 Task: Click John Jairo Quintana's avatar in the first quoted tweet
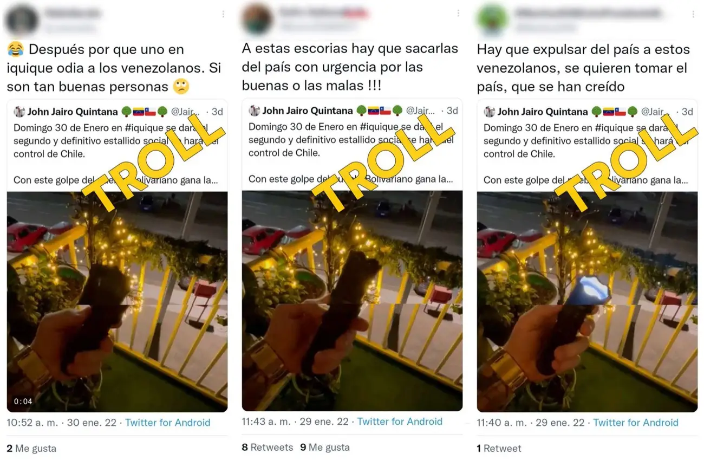[x=19, y=112]
